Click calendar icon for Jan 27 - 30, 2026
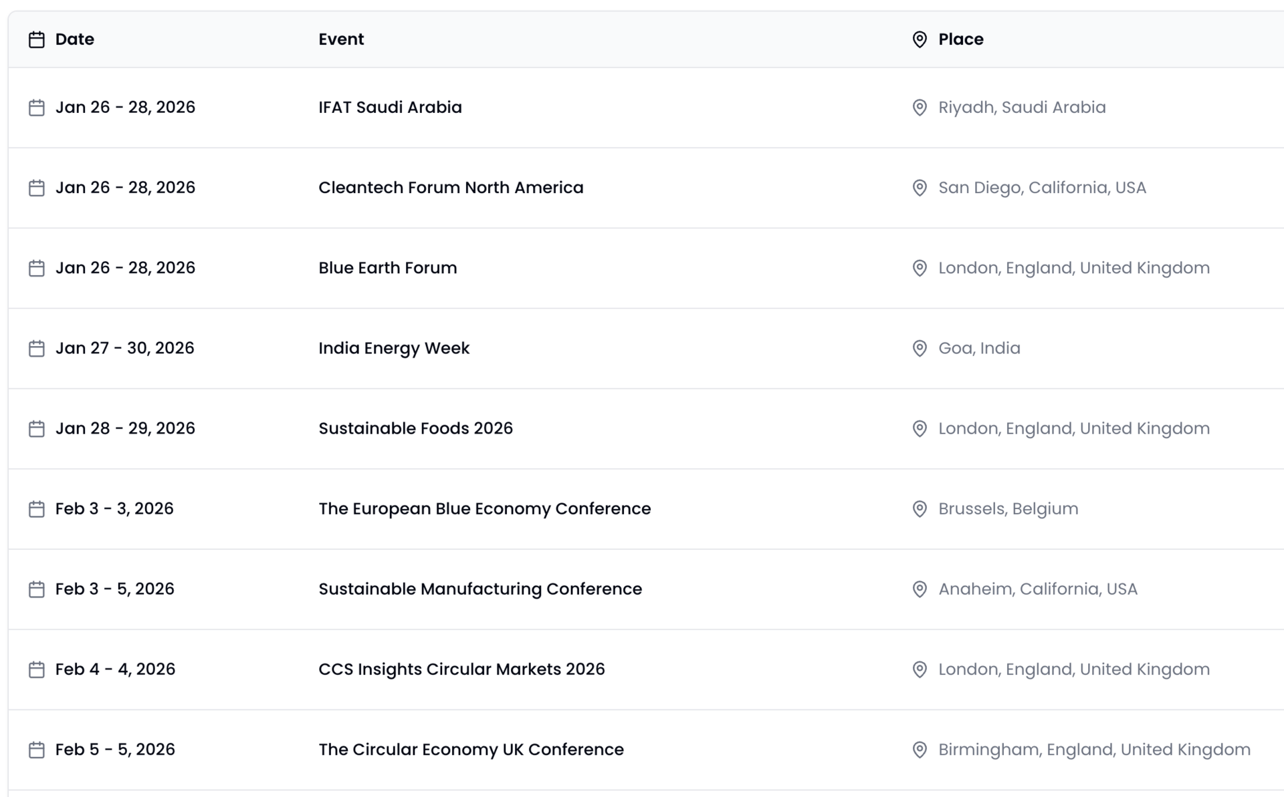This screenshot has width=1284, height=797. 37,349
